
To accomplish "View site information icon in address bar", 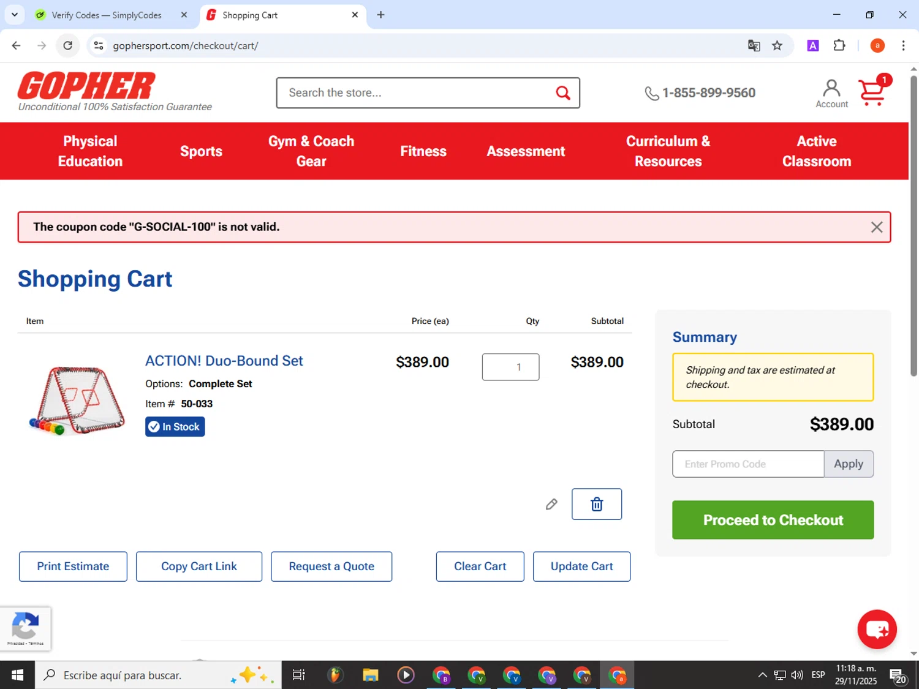I will (99, 45).
